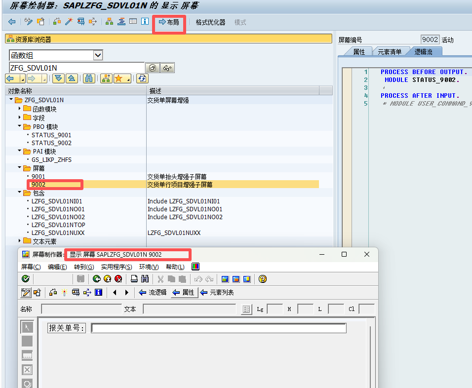Screen dimensions: 472x388
Task: Click the binoculars find icon in Screen Maker toolbar
Action: click(145, 279)
